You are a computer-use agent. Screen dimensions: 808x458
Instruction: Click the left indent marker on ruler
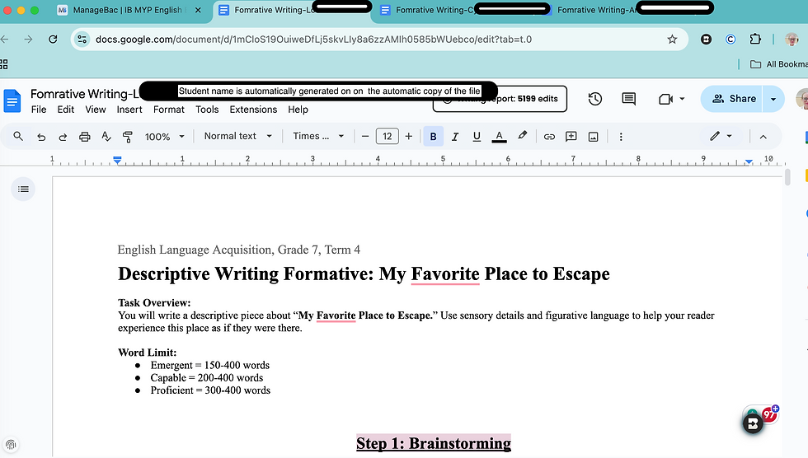coord(117,161)
